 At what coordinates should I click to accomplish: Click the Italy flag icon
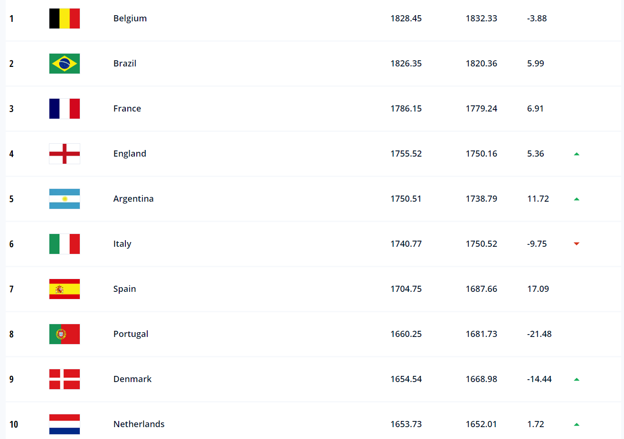tap(65, 244)
